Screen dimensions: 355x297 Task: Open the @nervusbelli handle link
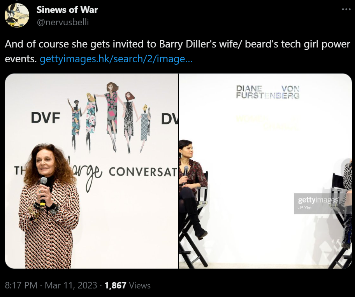(63, 22)
